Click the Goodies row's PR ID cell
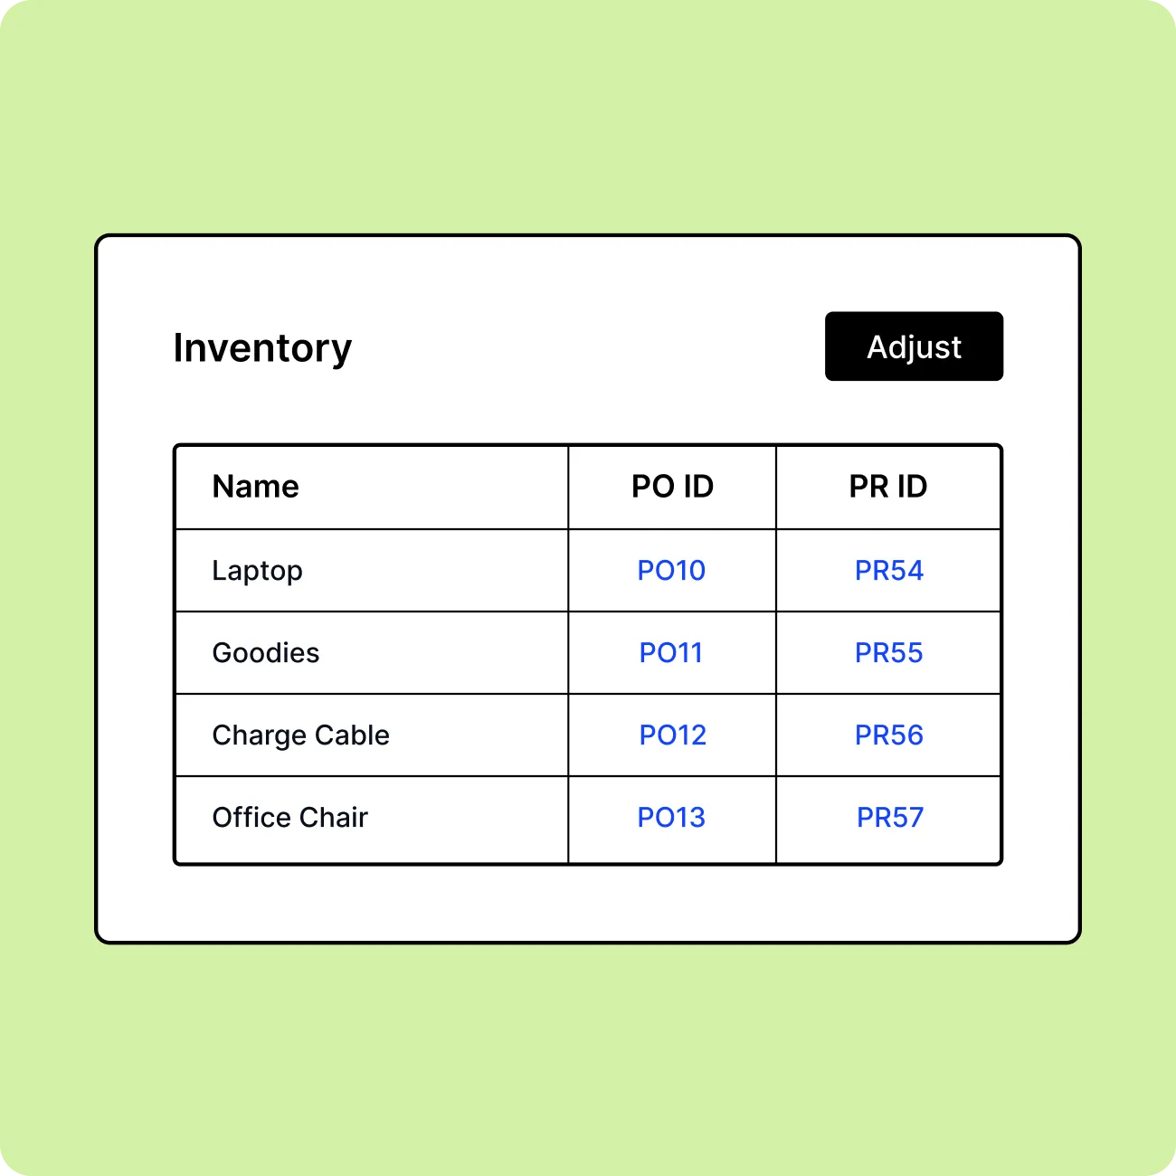The width and height of the screenshot is (1176, 1176). click(x=888, y=653)
